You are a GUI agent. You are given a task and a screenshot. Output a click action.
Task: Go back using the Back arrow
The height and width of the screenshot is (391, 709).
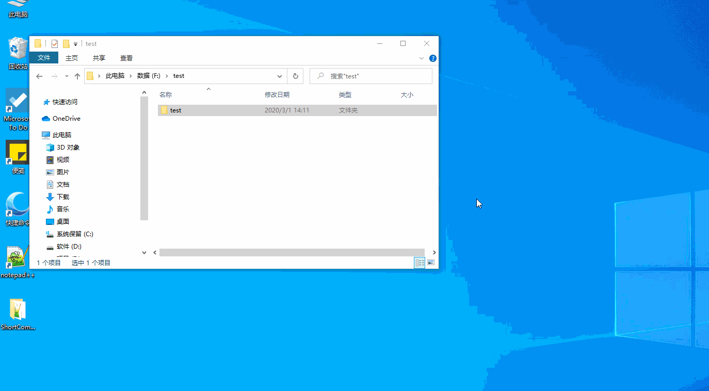39,76
